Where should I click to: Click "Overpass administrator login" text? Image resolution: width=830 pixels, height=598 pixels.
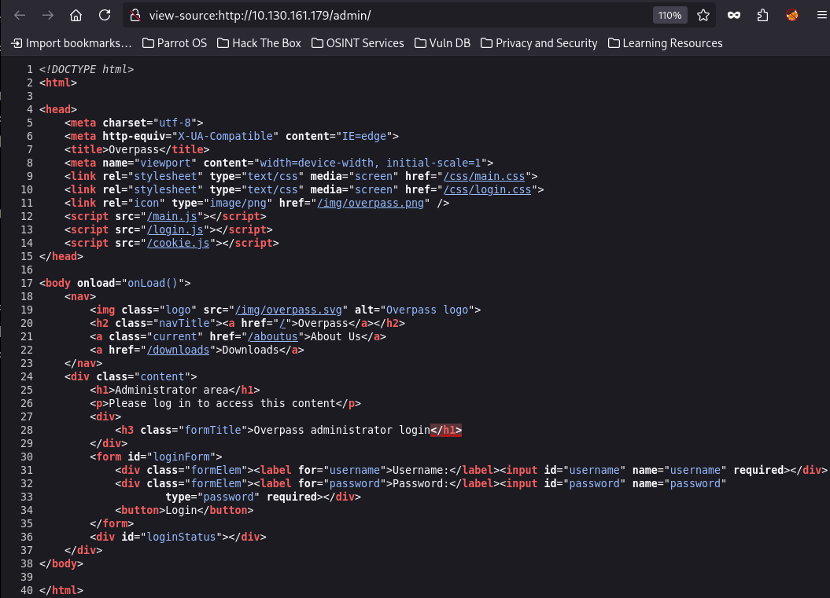(x=342, y=430)
